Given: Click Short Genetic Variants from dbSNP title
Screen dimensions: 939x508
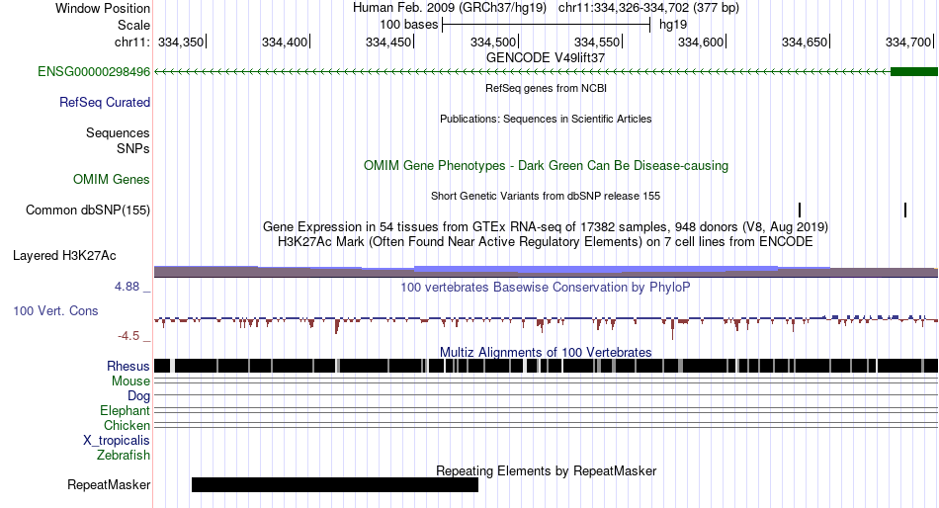Looking at the screenshot, I should pyautogui.click(x=545, y=196).
